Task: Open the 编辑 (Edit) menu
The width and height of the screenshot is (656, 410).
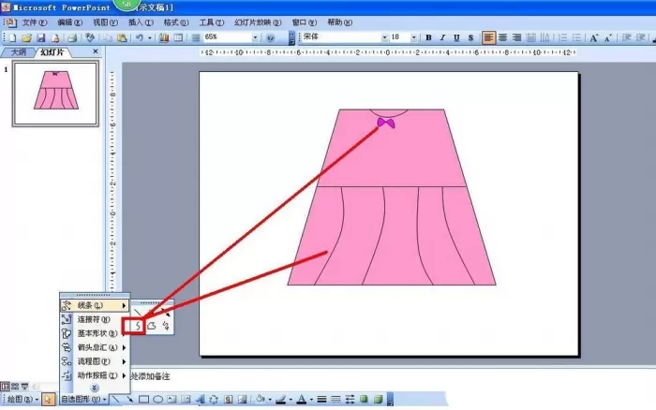Action: click(x=70, y=22)
